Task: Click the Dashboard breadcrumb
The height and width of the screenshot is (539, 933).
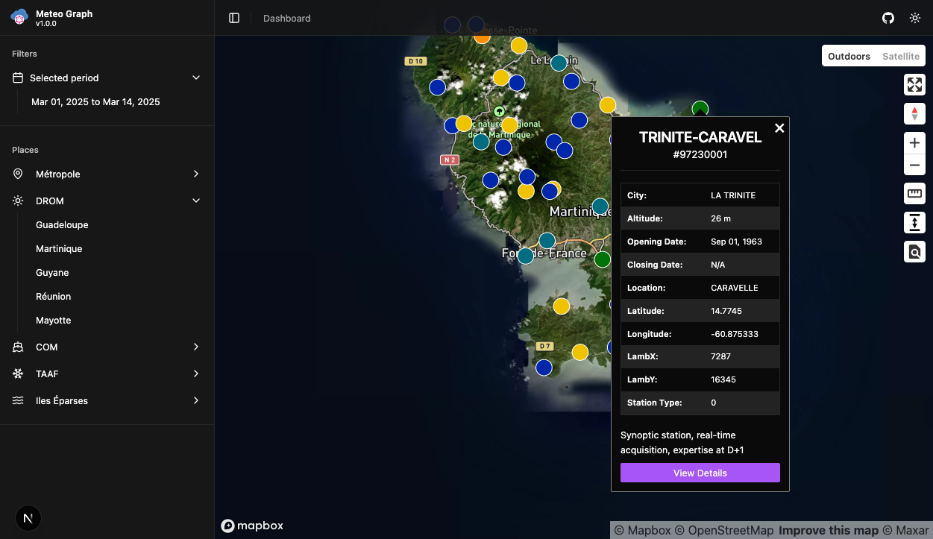Action: [x=287, y=18]
